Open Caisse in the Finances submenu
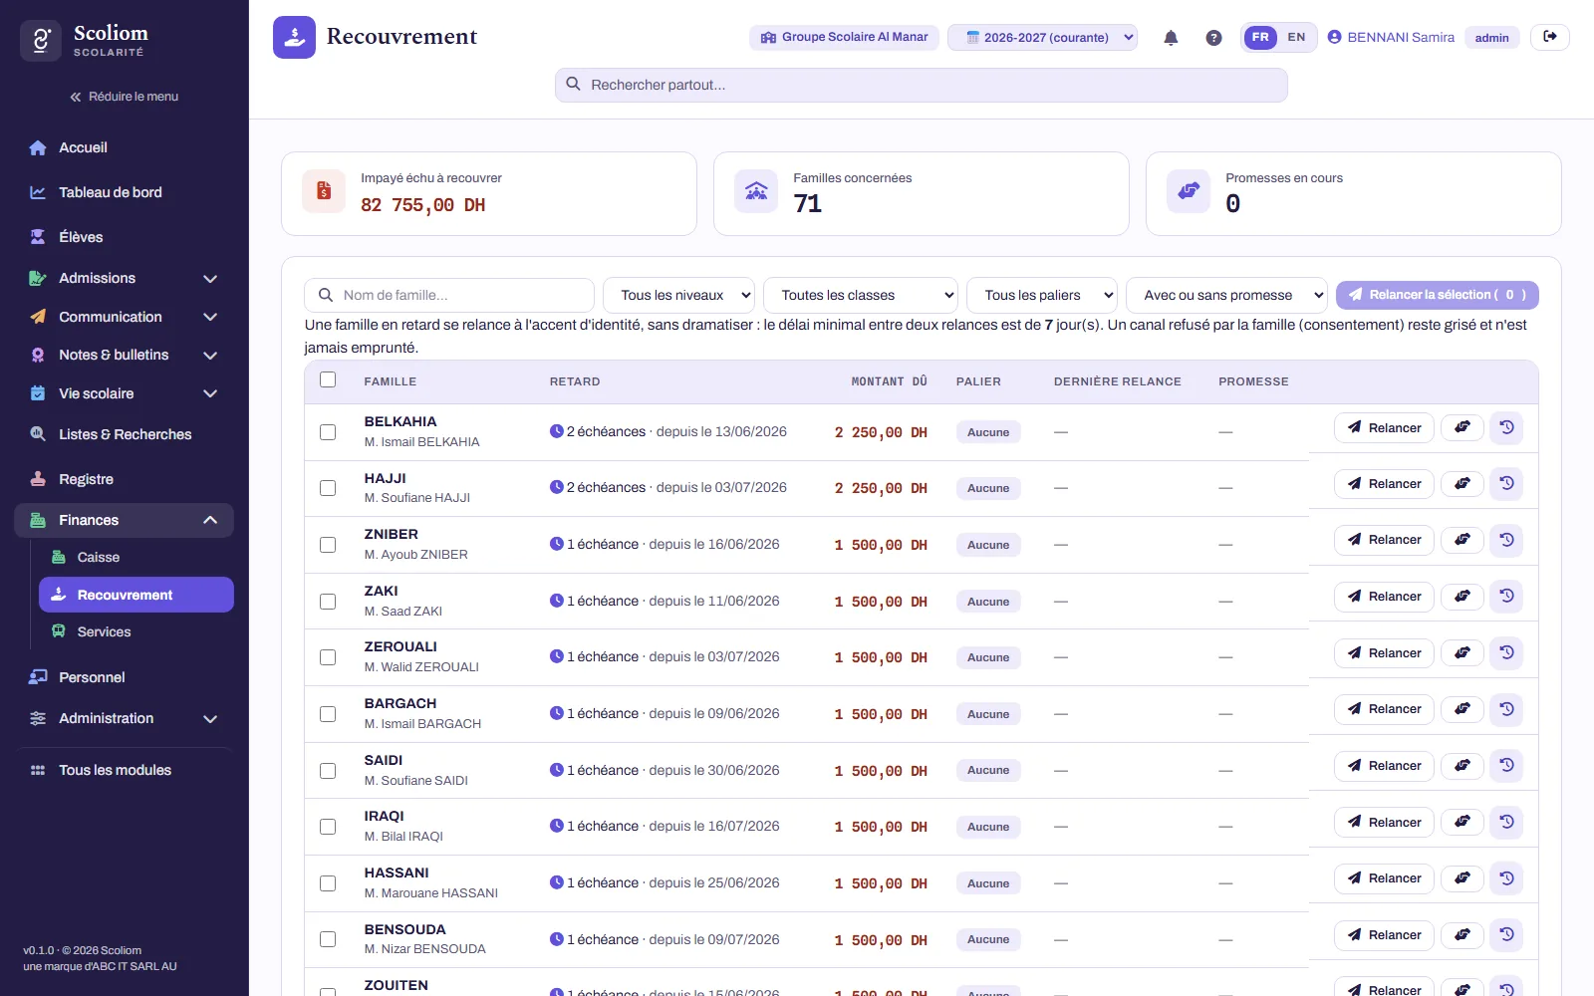1594x996 pixels. [x=136, y=558]
